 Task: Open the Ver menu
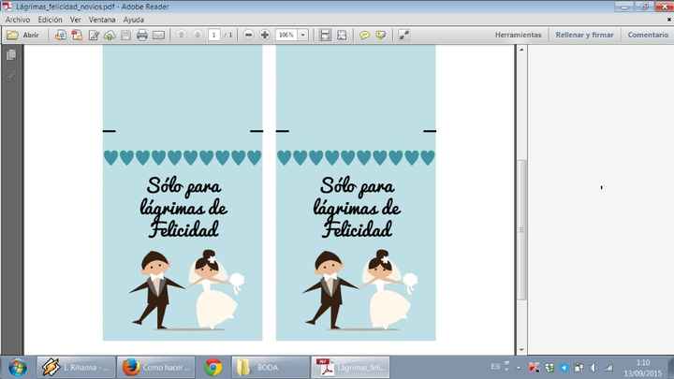pyautogui.click(x=75, y=20)
